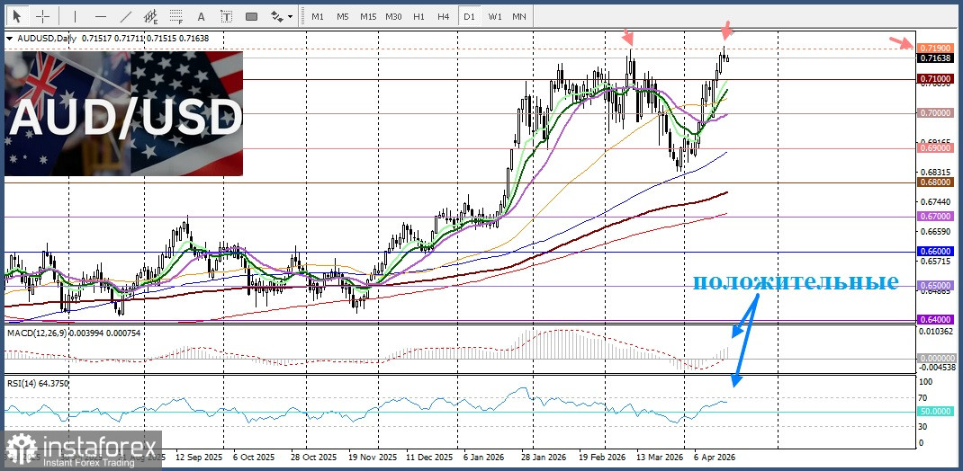Select the D1 daily timeframe
963x471 pixels.
tap(468, 16)
